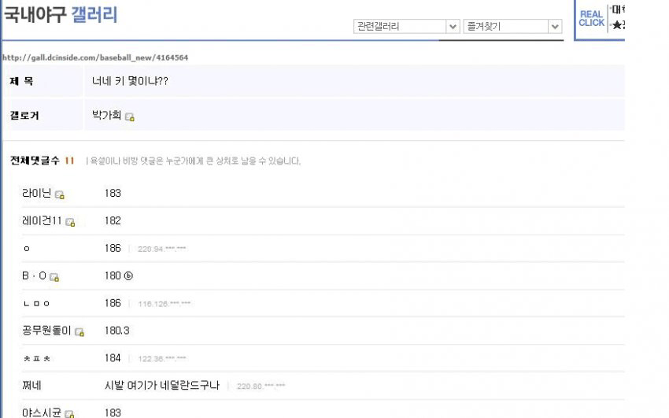
Task: Click gallog icon next to 레이건11
Action: [x=70, y=222]
